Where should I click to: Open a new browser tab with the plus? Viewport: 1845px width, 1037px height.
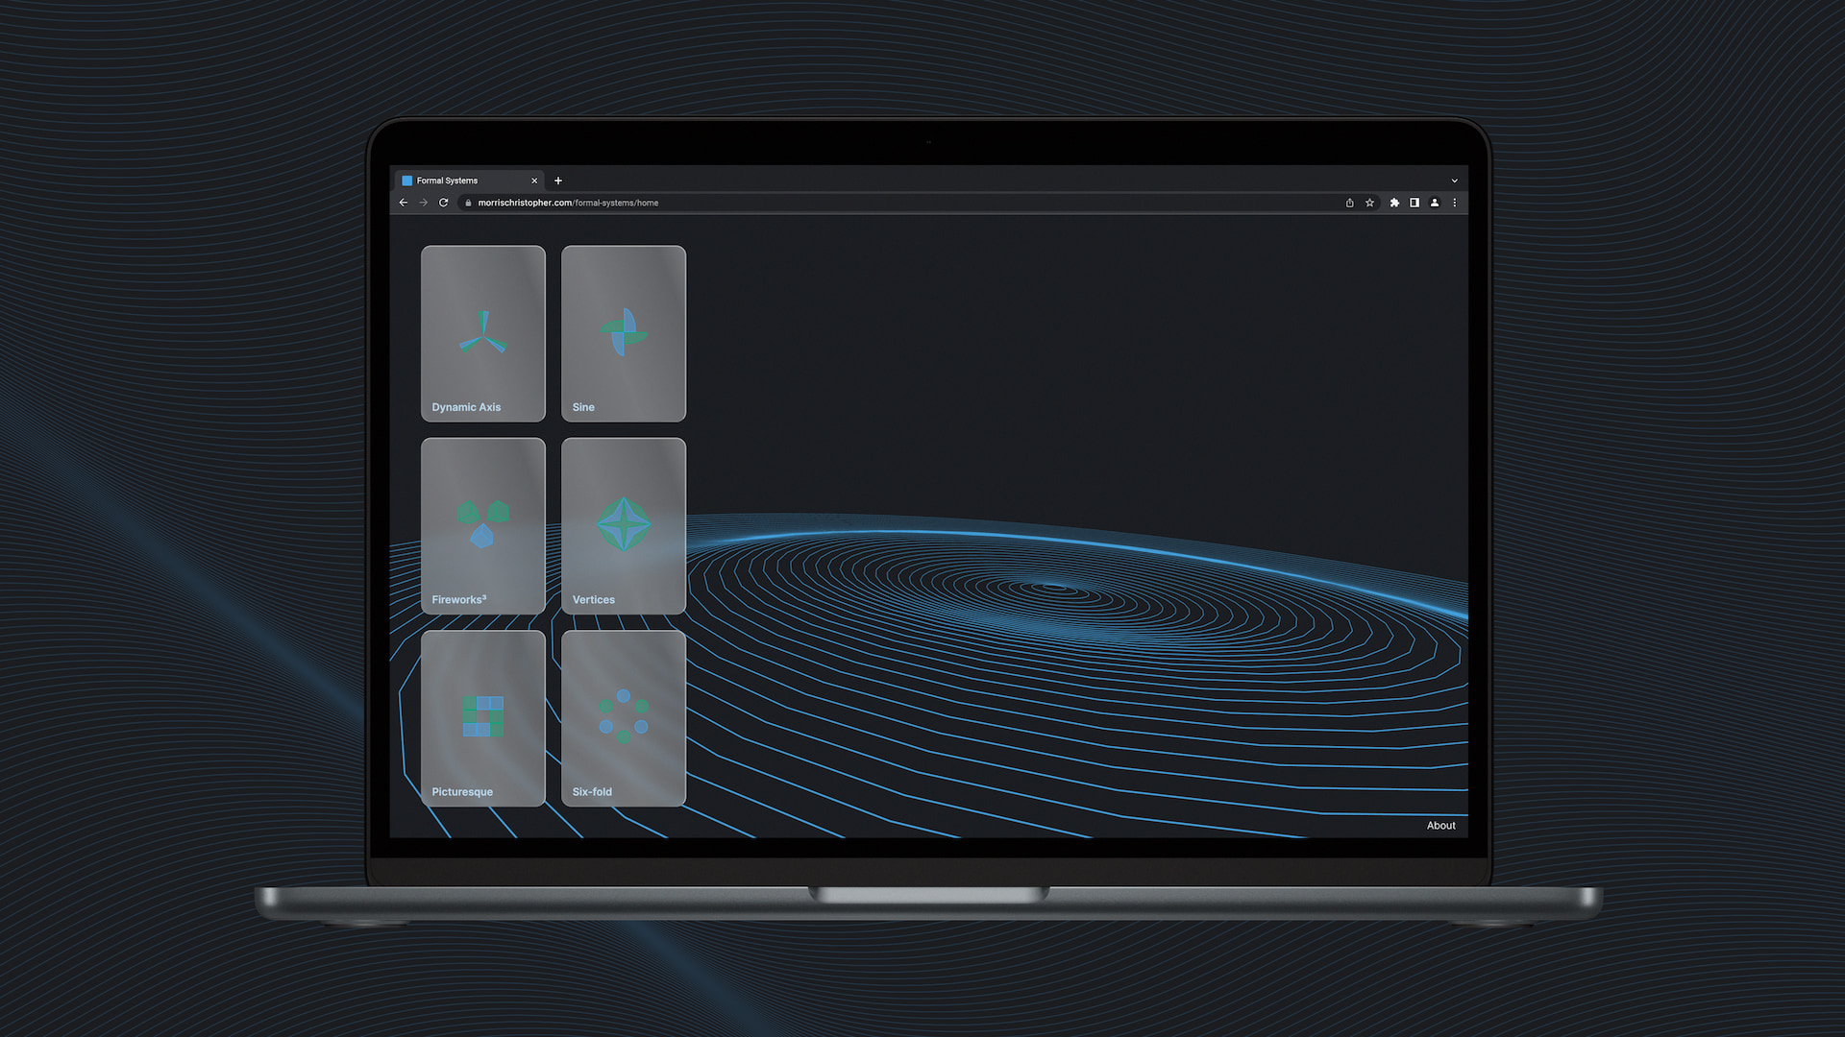pos(558,180)
